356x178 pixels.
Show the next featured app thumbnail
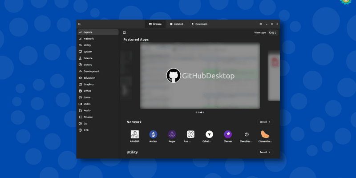pyautogui.click(x=274, y=76)
